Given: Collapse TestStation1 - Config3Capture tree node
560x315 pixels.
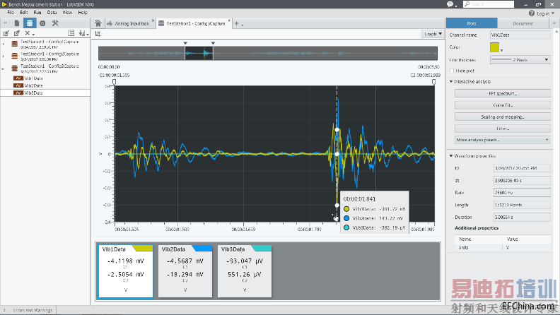Looking at the screenshot, I should coord(3,69).
